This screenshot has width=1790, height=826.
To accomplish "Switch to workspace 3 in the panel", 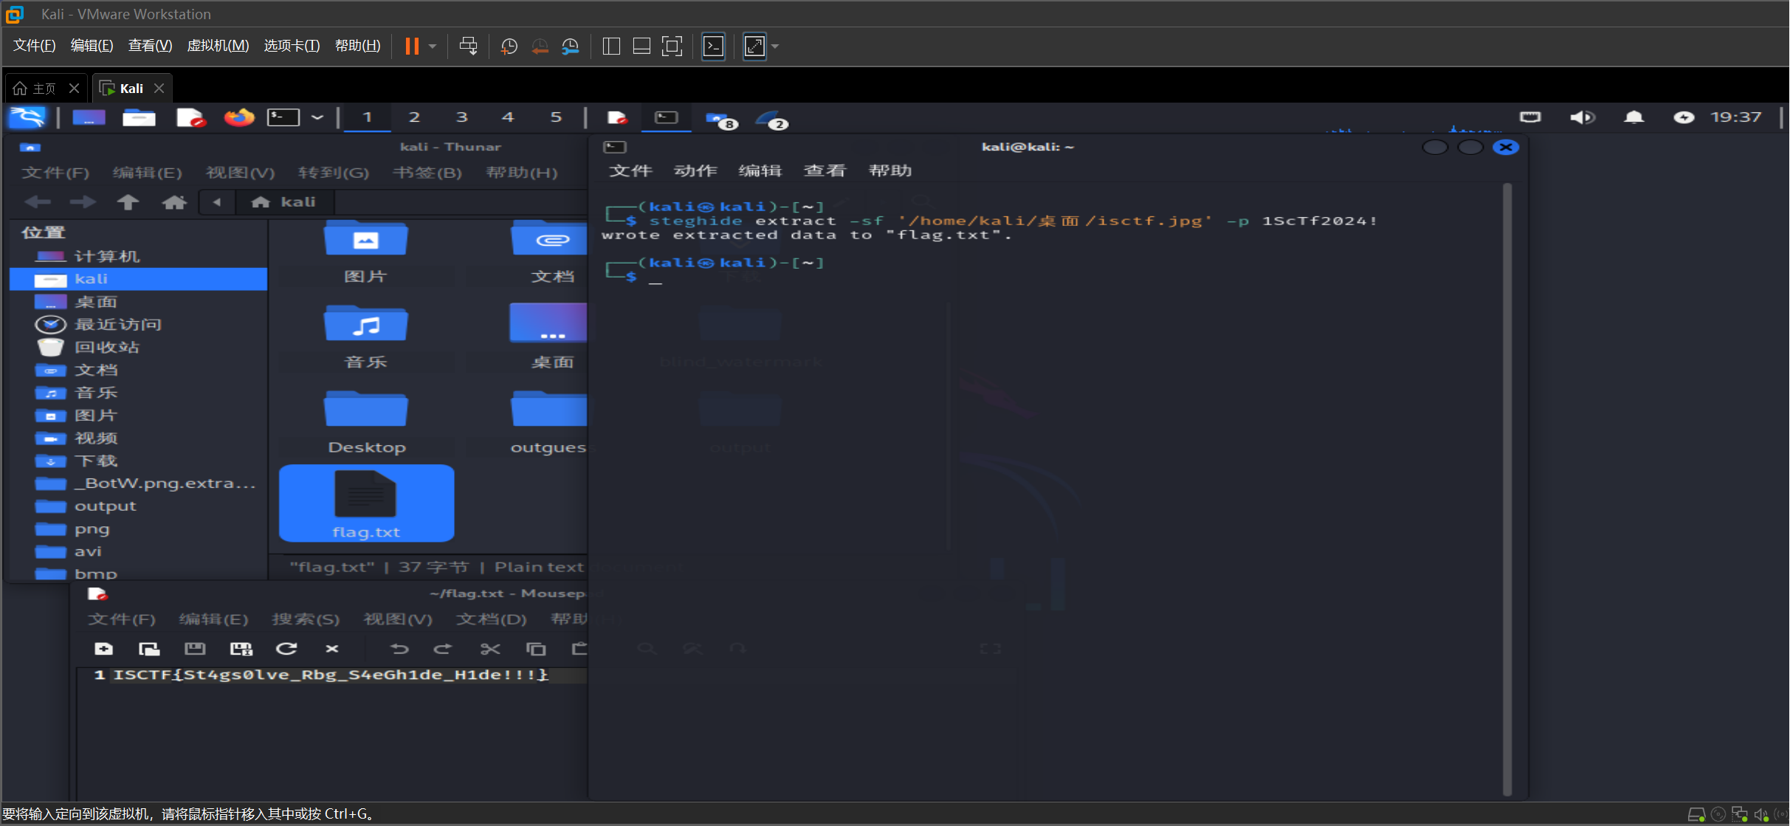I will click(x=461, y=117).
